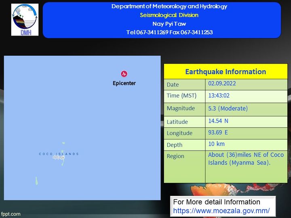Select the For More detail Information text
Viewport: 291px width, 218px height.
click(217, 202)
